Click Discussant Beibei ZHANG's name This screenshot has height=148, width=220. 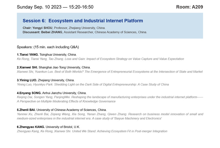51,32
